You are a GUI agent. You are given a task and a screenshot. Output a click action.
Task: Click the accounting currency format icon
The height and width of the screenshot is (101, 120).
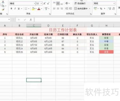[x=95, y=9]
